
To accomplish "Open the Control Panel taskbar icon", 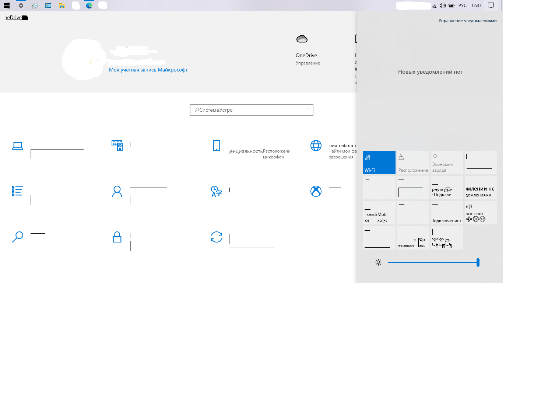I will 48,6.
